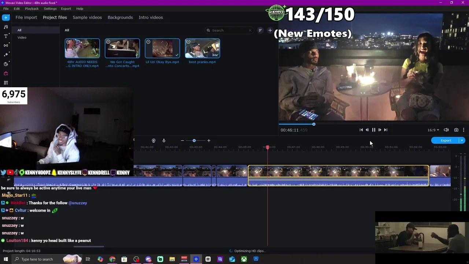Click the microphone voice-over record icon

[x=164, y=140]
